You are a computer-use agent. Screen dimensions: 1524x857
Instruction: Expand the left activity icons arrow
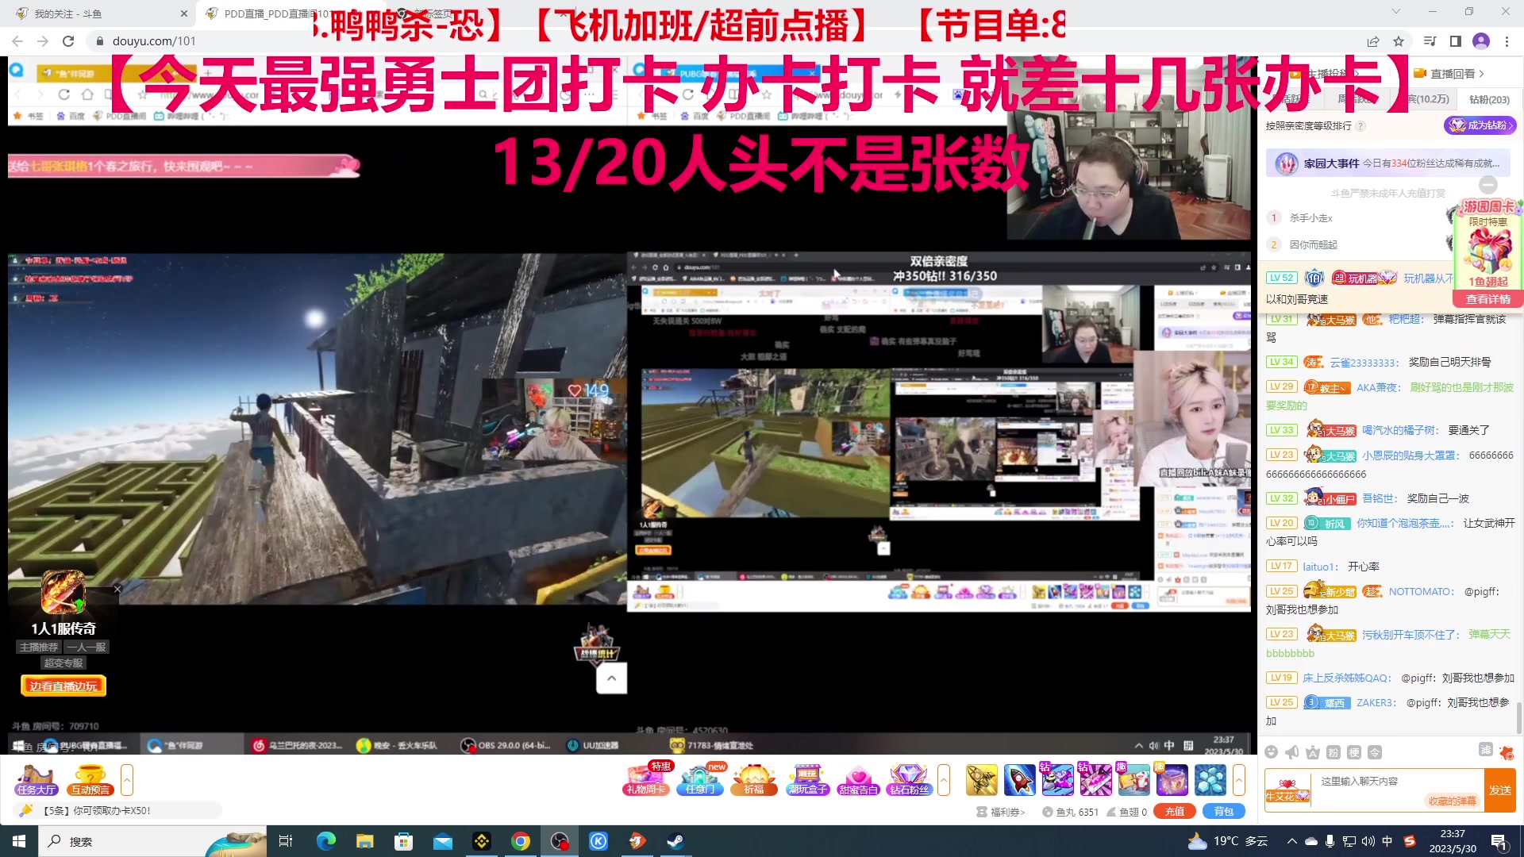[127, 780]
